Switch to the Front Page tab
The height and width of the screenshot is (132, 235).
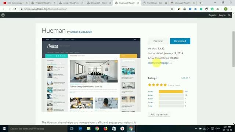point(154,3)
